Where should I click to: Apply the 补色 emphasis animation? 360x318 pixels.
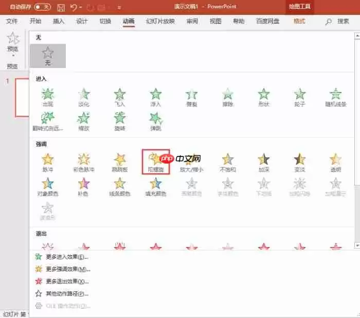click(84, 187)
